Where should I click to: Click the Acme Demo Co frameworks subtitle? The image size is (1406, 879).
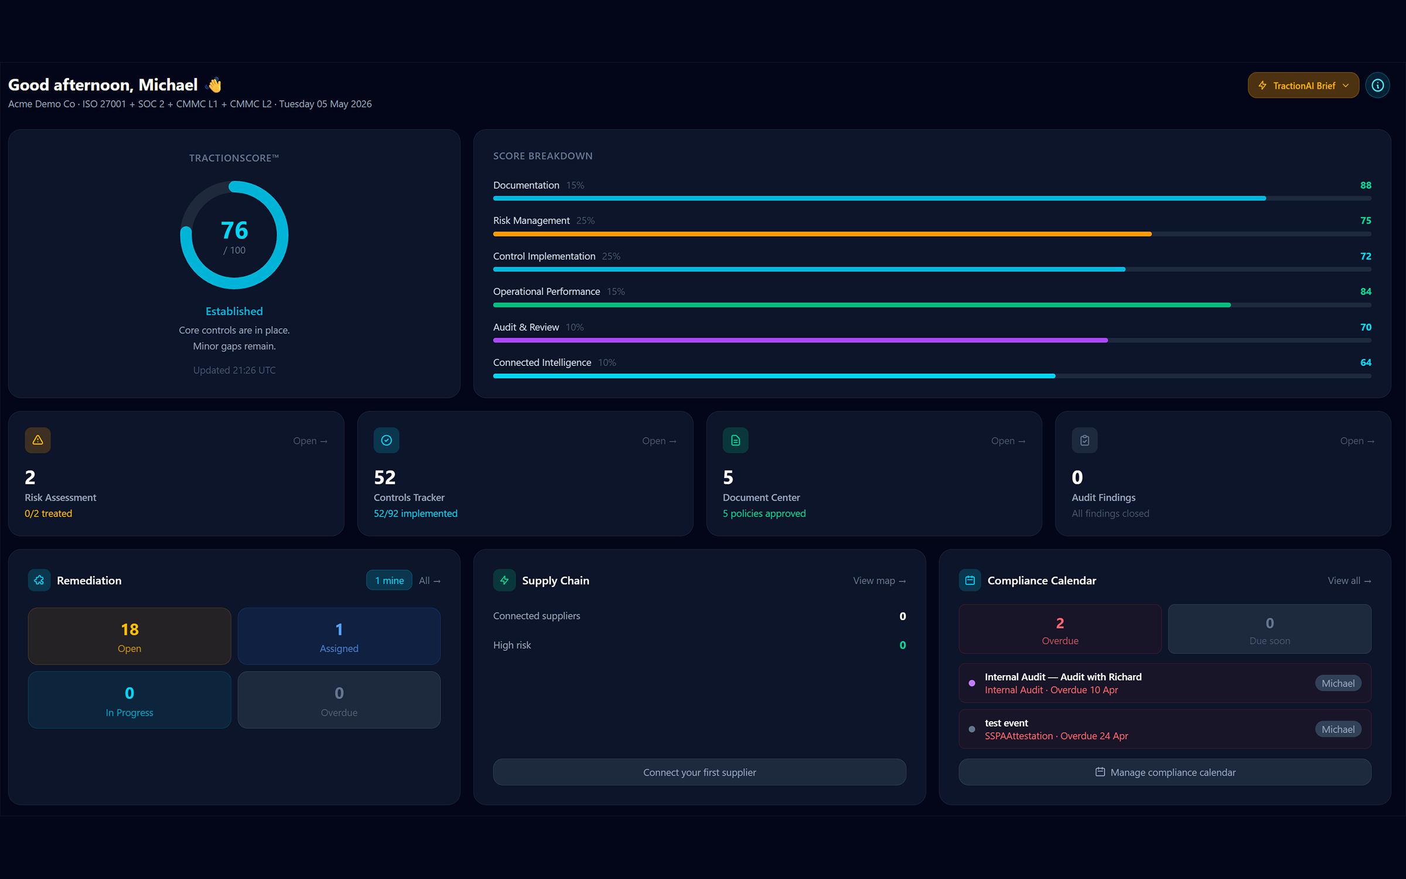(190, 104)
